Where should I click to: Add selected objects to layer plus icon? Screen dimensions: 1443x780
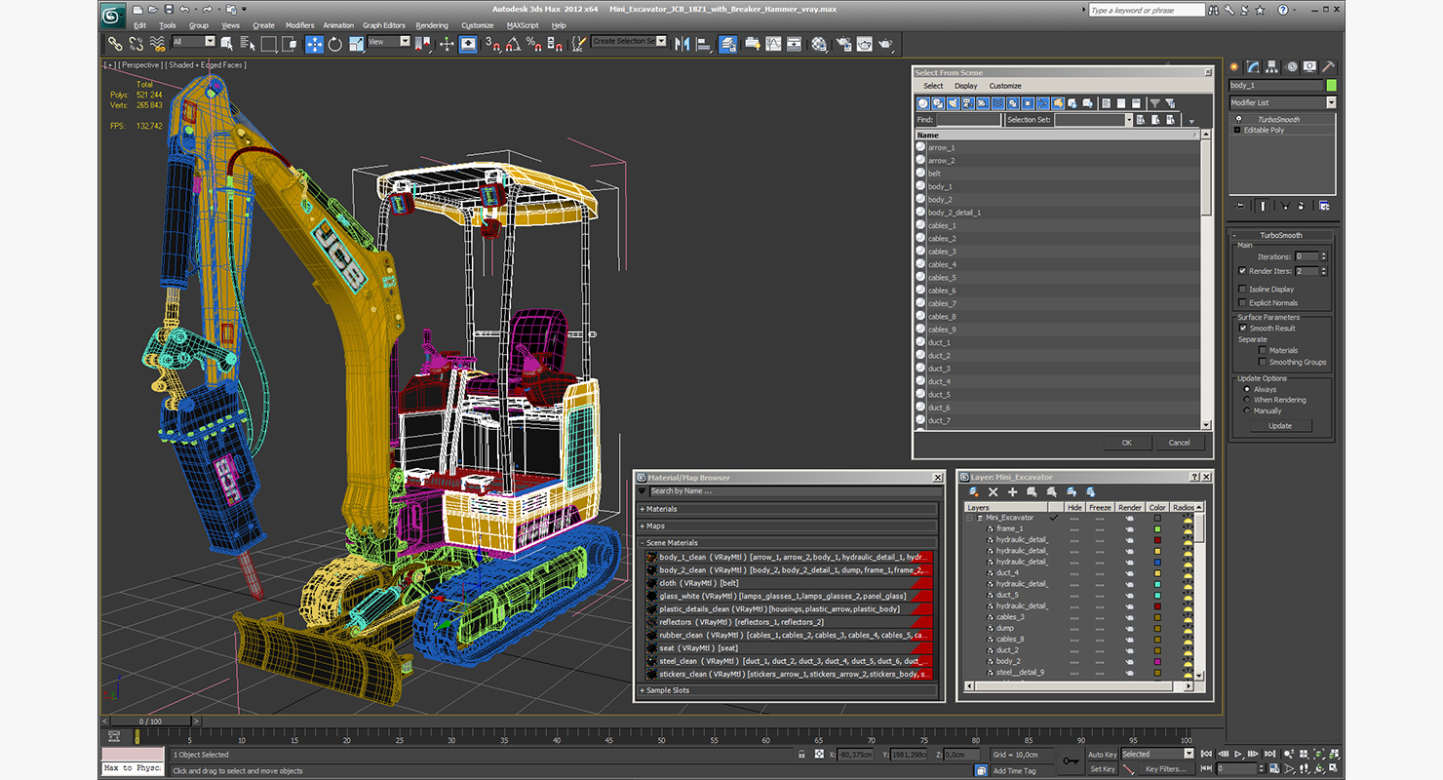[x=1012, y=492]
